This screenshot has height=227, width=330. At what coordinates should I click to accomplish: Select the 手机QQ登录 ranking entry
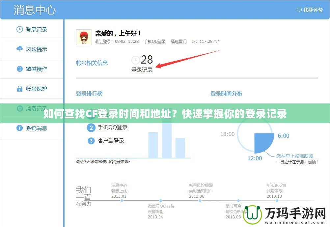[113, 128]
